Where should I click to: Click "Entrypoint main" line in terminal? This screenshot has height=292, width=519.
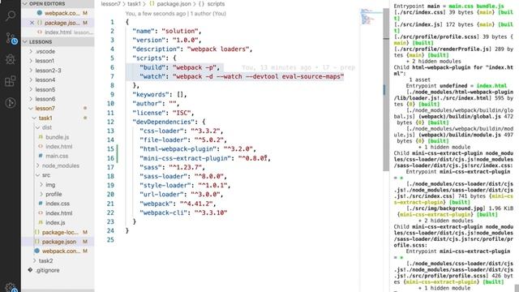448,6
